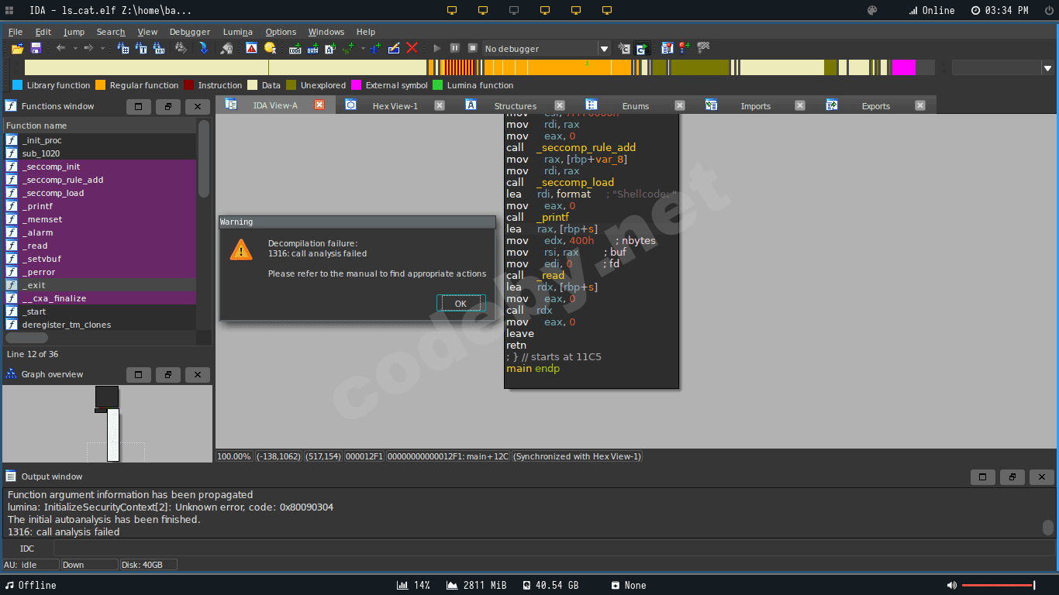
Task: Click the IDC button in Output window
Action: [27, 549]
